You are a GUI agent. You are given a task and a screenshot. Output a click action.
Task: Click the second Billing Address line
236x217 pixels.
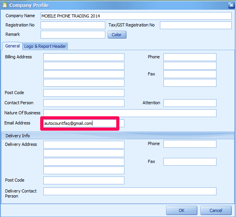84,66
